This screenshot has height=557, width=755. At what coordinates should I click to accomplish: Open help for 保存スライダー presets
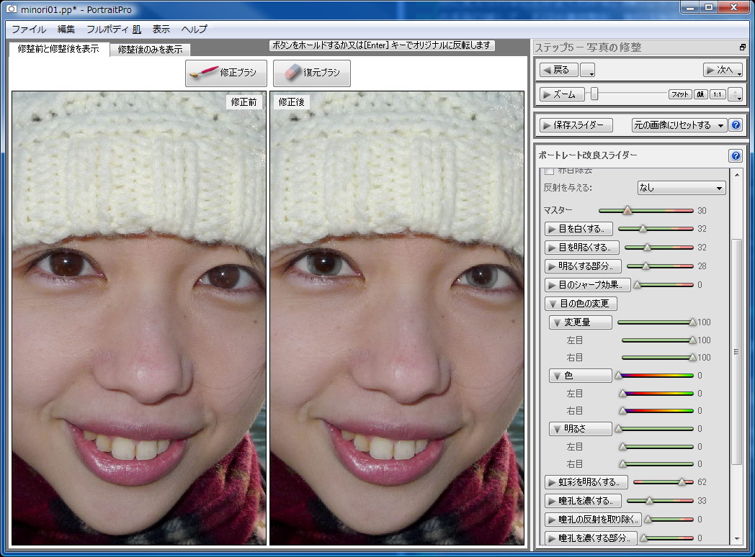(x=736, y=125)
